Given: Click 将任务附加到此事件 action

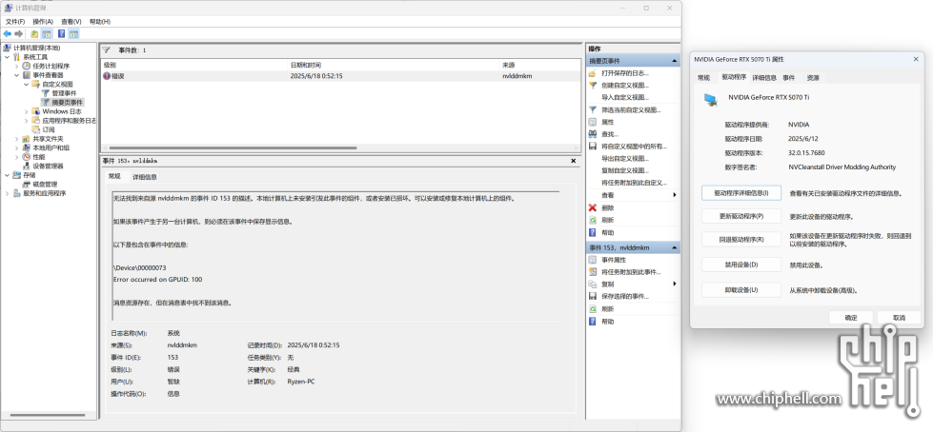Looking at the screenshot, I should tap(631, 271).
